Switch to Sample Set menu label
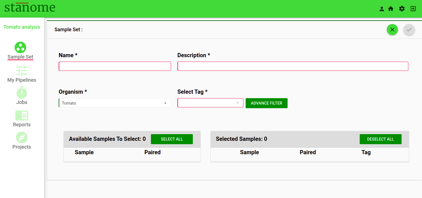Image resolution: width=422 pixels, height=198 pixels. (x=20, y=57)
